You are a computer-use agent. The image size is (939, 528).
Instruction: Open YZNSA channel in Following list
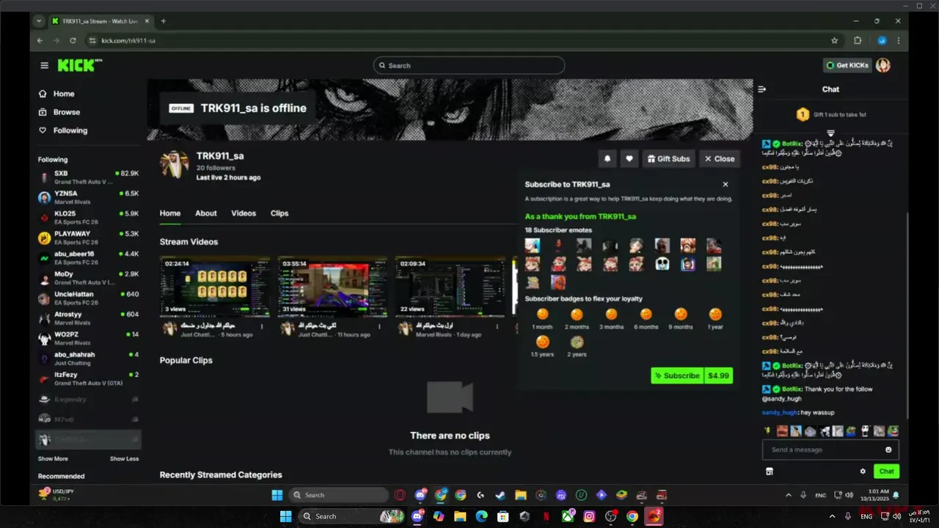click(89, 197)
